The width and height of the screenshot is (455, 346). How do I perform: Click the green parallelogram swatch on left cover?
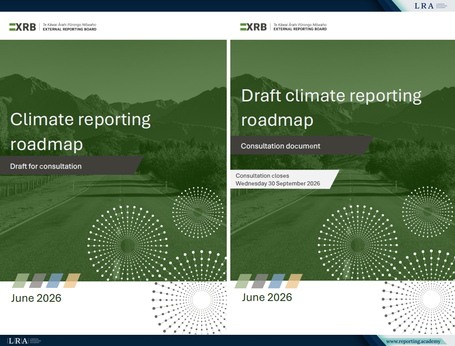20,280
